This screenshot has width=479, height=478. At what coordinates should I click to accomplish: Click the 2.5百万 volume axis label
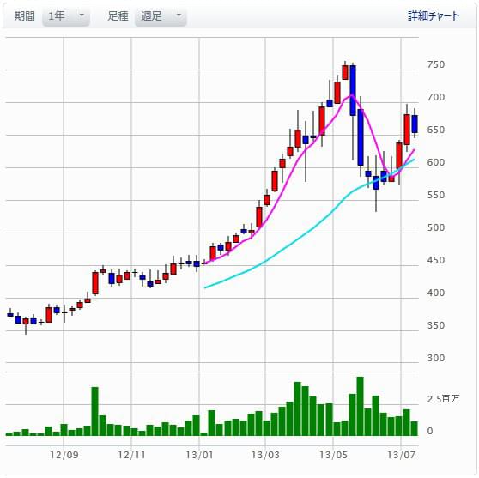[x=443, y=398]
